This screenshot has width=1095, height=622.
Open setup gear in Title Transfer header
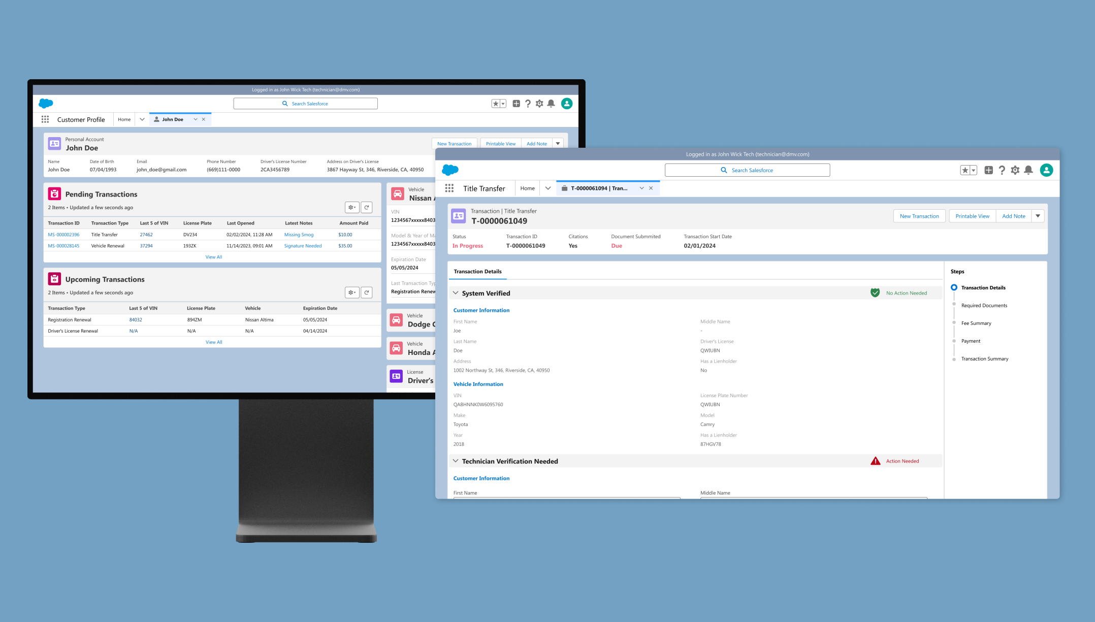click(1015, 171)
